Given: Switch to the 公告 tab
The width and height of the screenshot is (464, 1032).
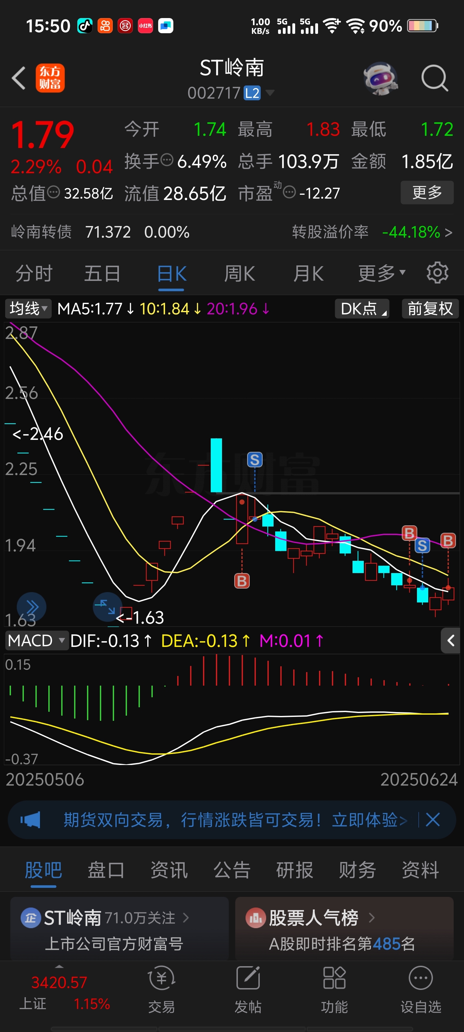Looking at the screenshot, I should [x=232, y=870].
